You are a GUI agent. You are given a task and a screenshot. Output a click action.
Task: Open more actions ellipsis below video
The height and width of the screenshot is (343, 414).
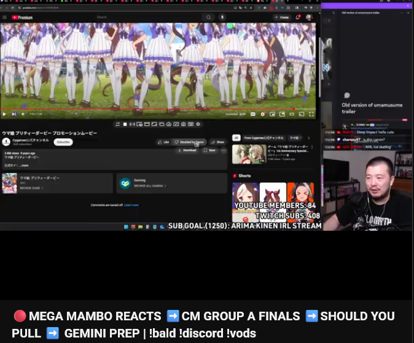(224, 150)
